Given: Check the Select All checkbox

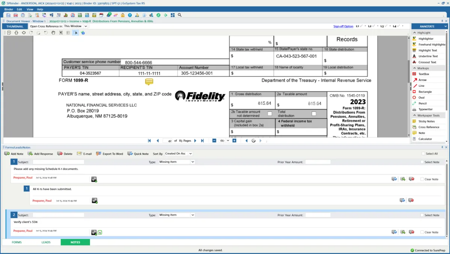Looking at the screenshot, I should click(423, 154).
